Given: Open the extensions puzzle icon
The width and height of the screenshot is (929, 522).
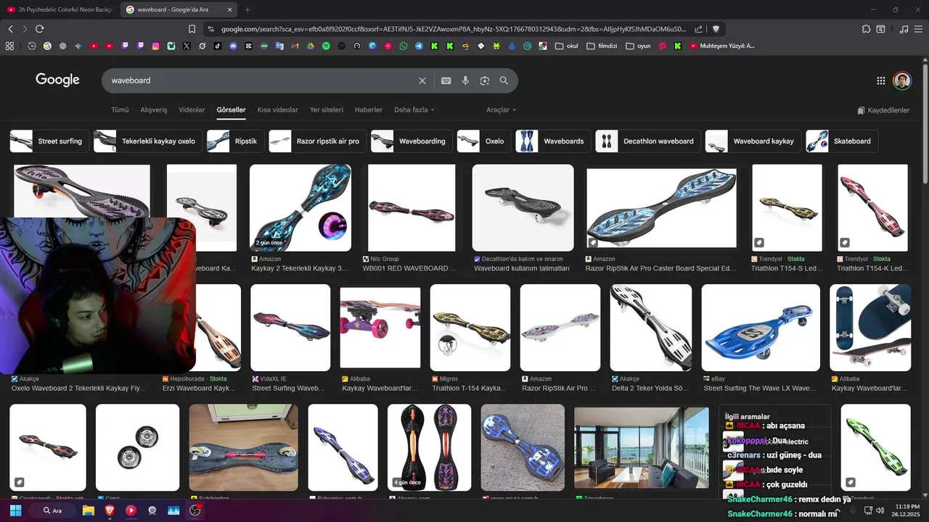Looking at the screenshot, I should tap(866, 29).
